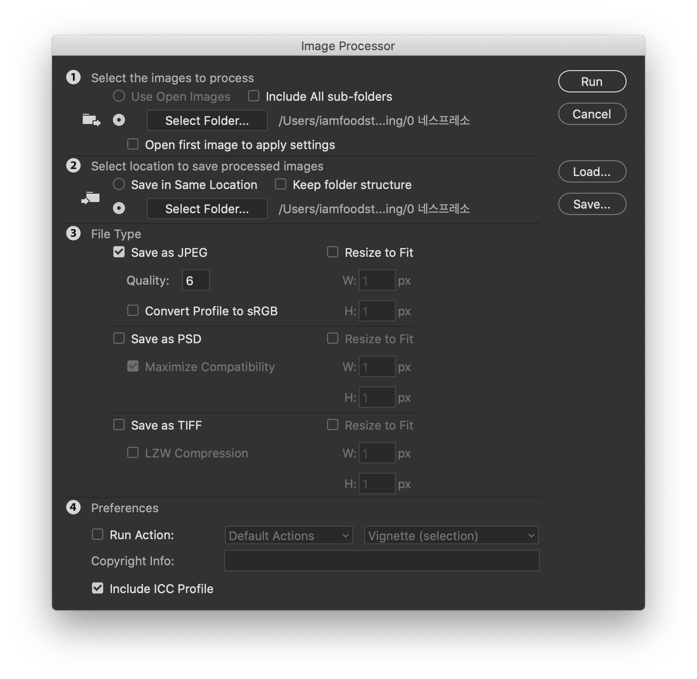Uncheck the Save as JPEG checkbox

pos(119,252)
